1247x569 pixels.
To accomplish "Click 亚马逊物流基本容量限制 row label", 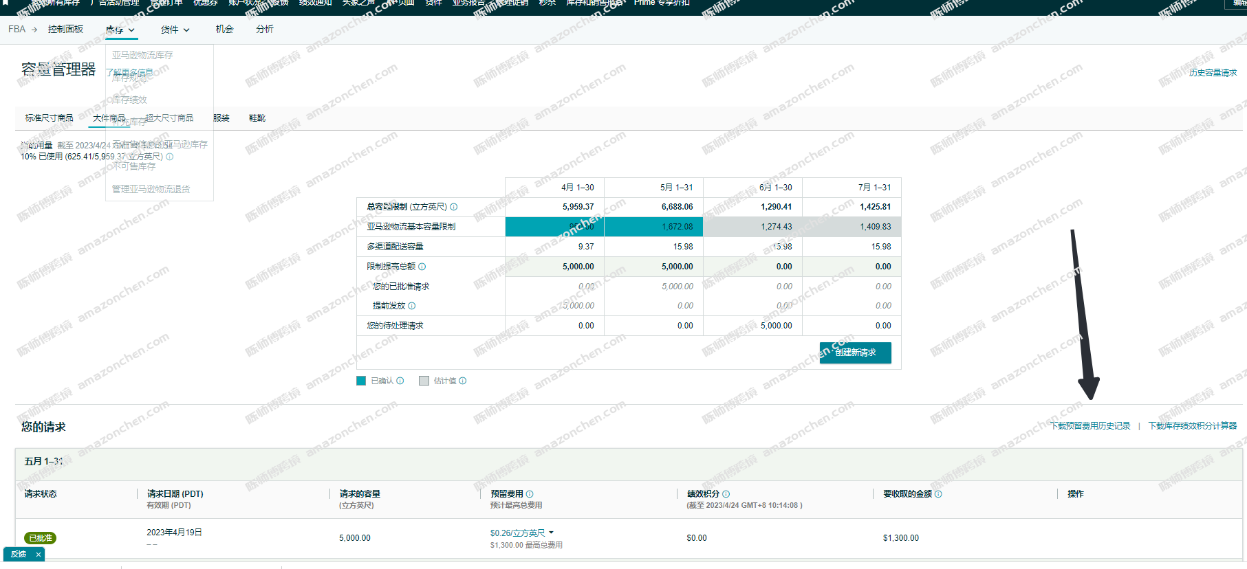I will [x=411, y=227].
